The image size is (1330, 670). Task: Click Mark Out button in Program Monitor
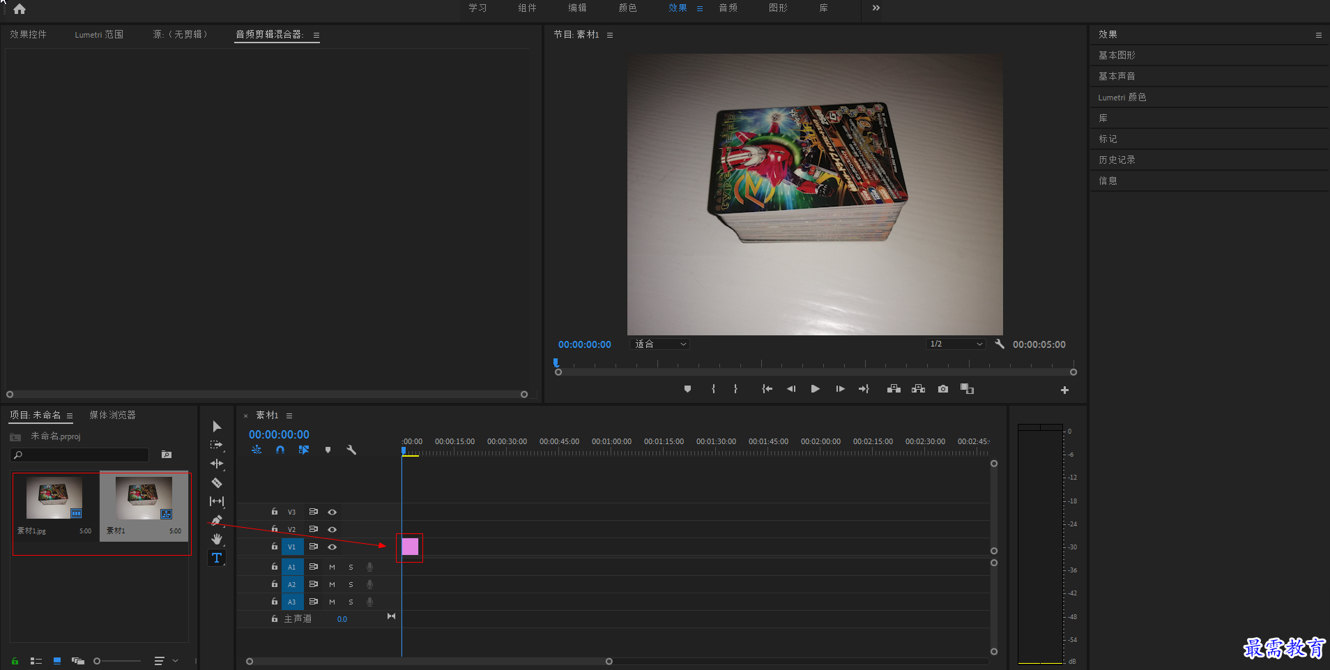point(735,389)
